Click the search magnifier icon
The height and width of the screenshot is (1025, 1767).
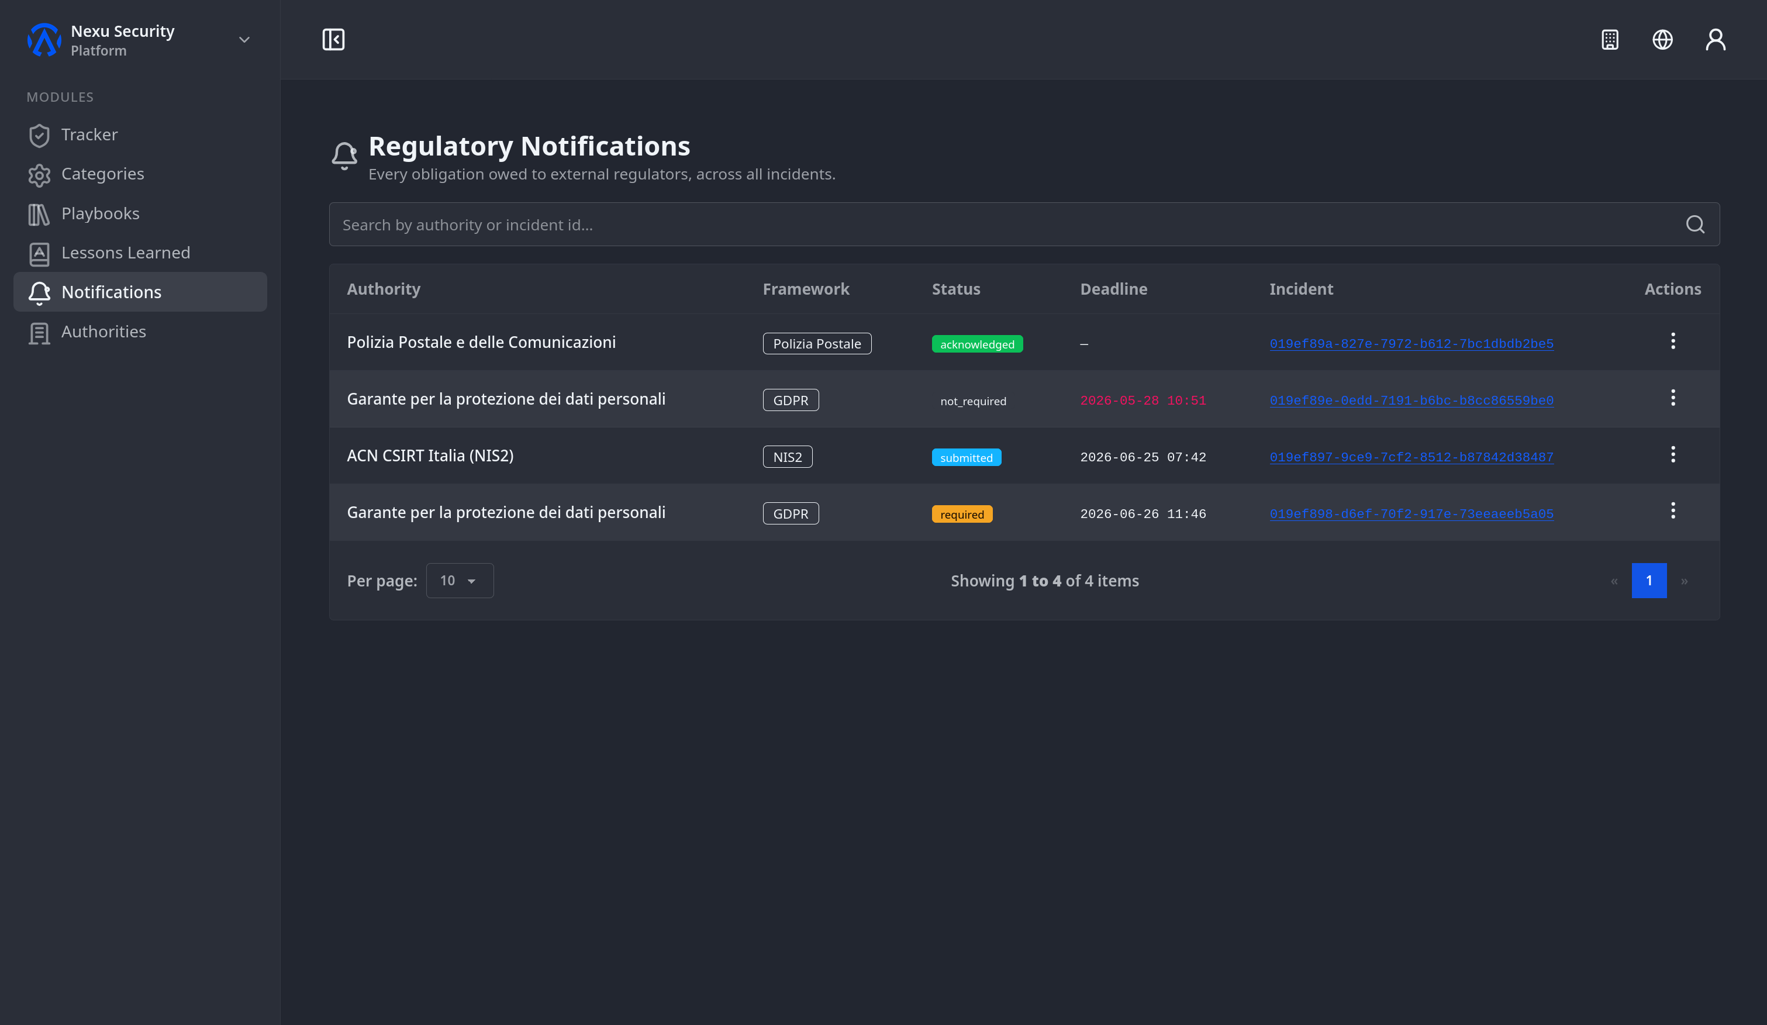coord(1694,225)
